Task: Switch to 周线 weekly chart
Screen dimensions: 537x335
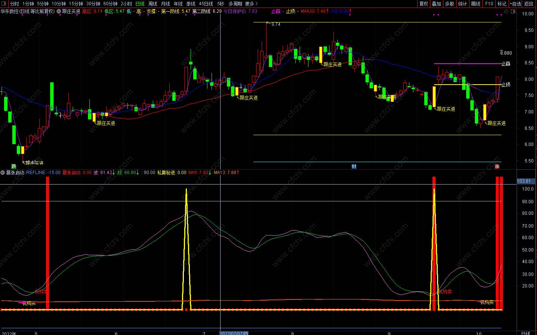Action: [x=153, y=4]
